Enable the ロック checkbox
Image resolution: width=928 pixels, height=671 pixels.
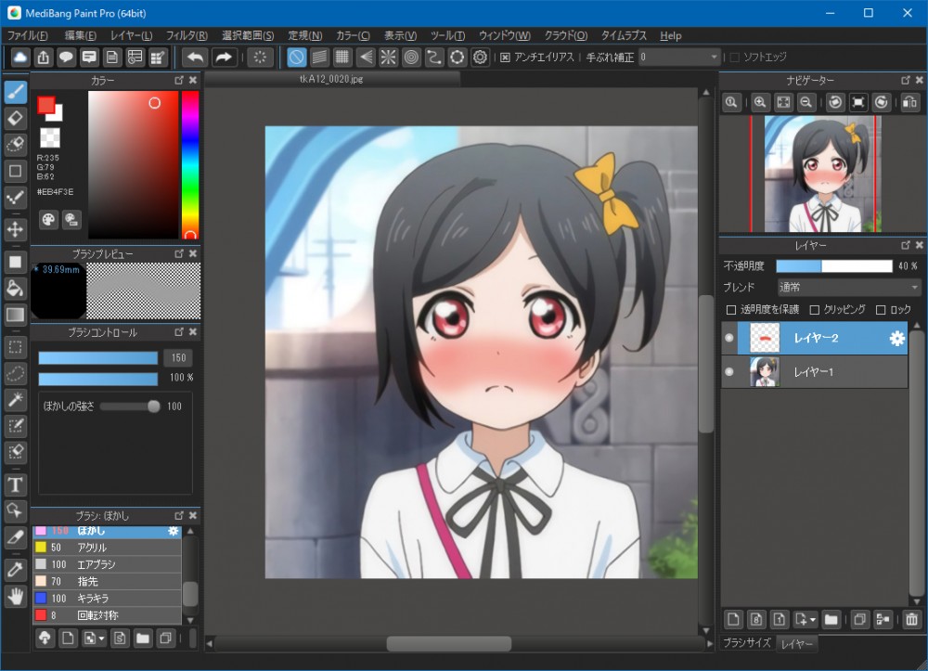pos(881,309)
